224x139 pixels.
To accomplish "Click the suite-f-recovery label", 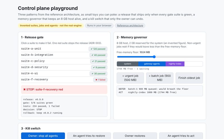I will [34, 79].
